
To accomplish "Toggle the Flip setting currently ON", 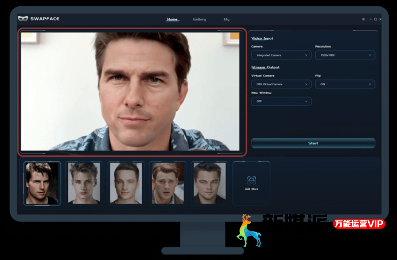I will [345, 84].
